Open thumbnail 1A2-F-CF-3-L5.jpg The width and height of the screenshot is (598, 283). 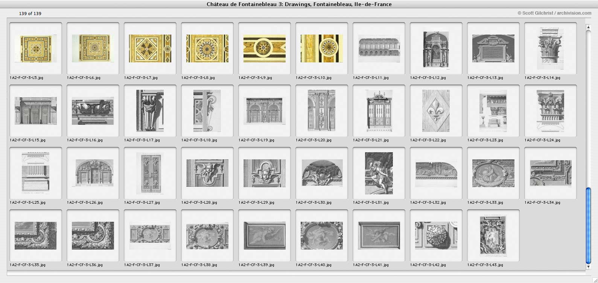pos(36,49)
